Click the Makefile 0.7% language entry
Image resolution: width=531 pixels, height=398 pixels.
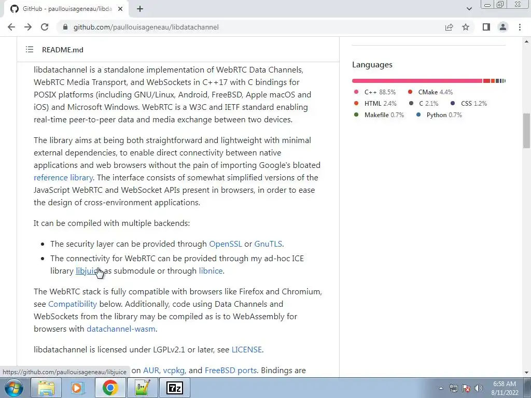[x=379, y=115]
